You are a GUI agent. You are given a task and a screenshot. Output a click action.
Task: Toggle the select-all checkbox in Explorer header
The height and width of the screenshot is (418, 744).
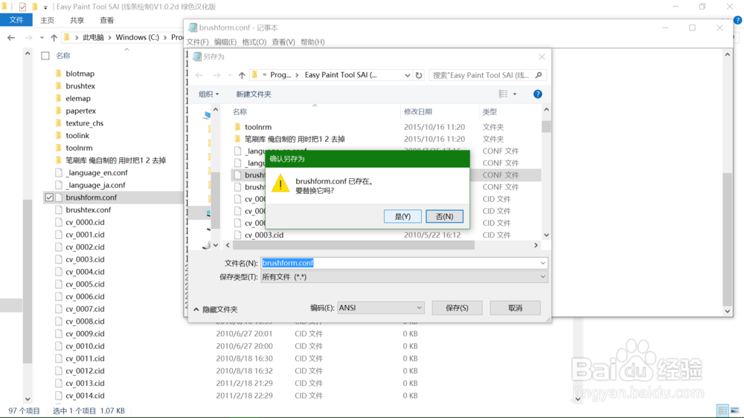[45, 56]
